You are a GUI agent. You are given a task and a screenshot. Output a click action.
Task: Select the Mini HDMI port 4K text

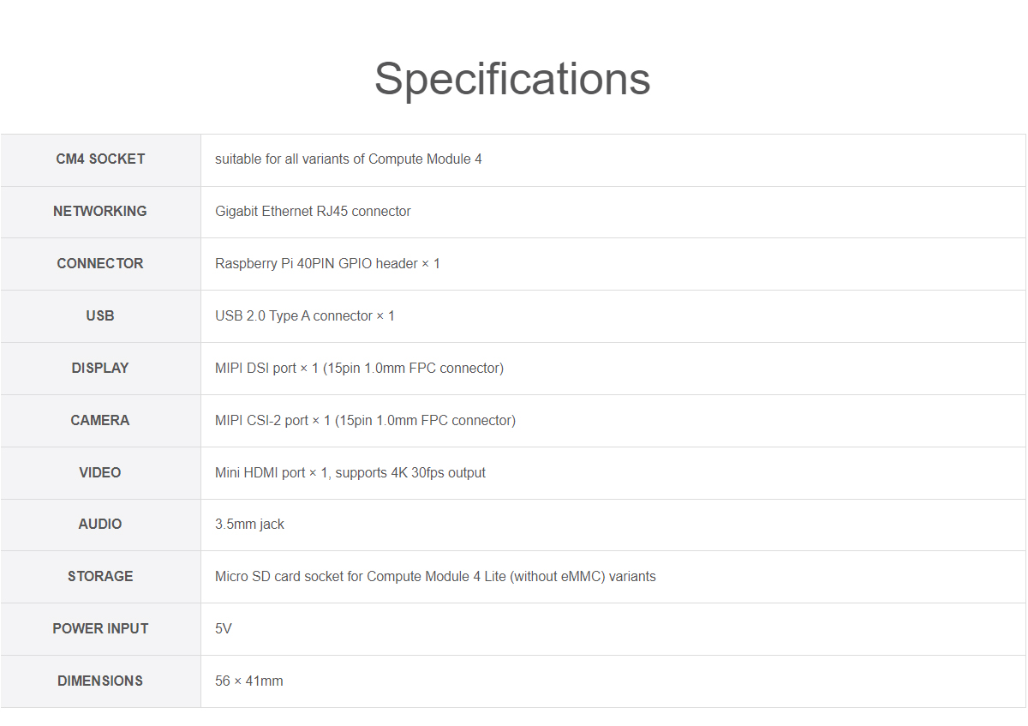click(350, 472)
